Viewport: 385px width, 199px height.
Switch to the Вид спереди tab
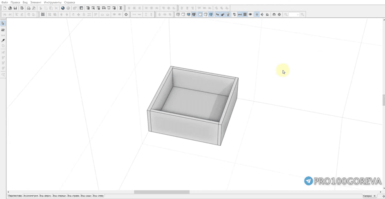[59, 196]
